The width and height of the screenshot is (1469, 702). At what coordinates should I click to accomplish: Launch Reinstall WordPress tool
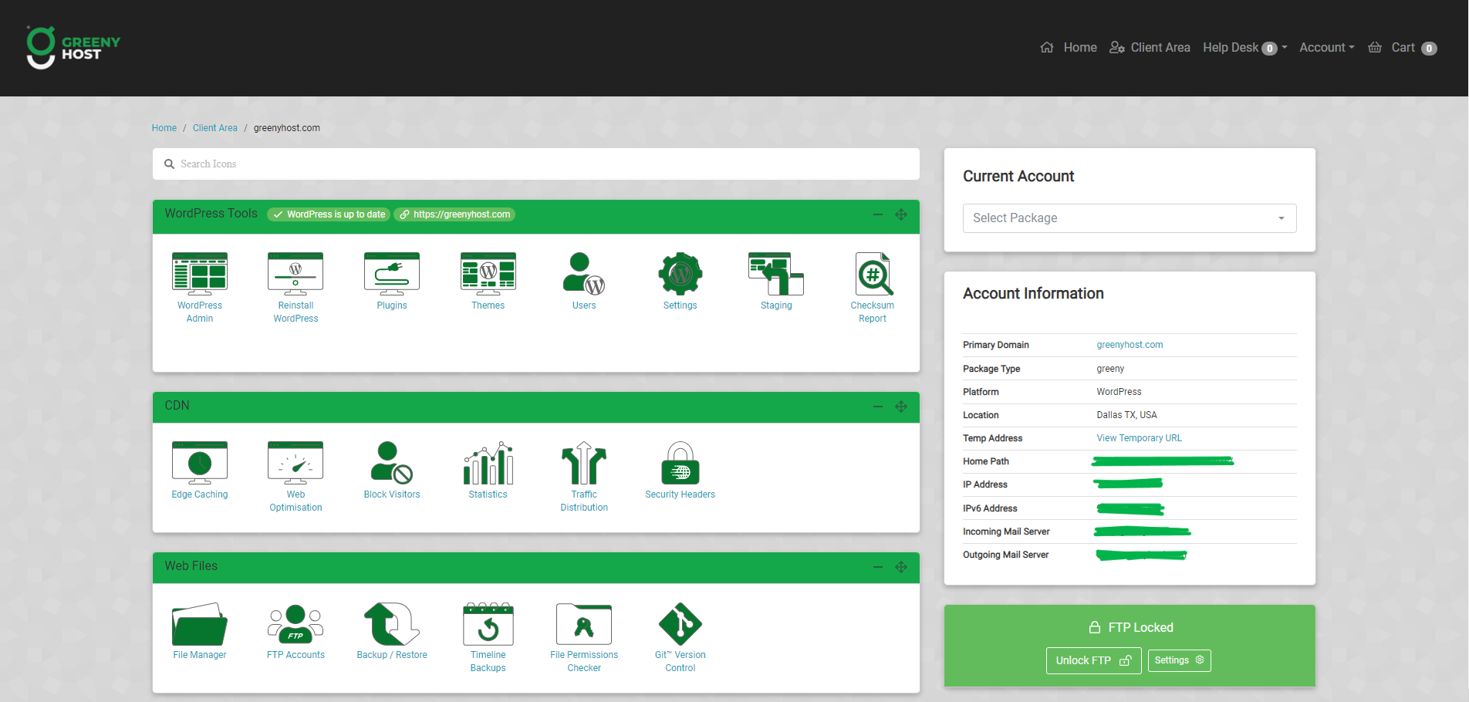point(295,287)
